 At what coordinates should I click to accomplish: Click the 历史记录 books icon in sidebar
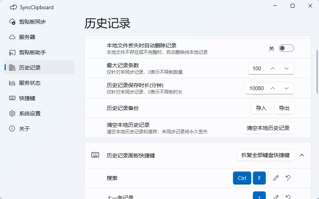[12, 68]
